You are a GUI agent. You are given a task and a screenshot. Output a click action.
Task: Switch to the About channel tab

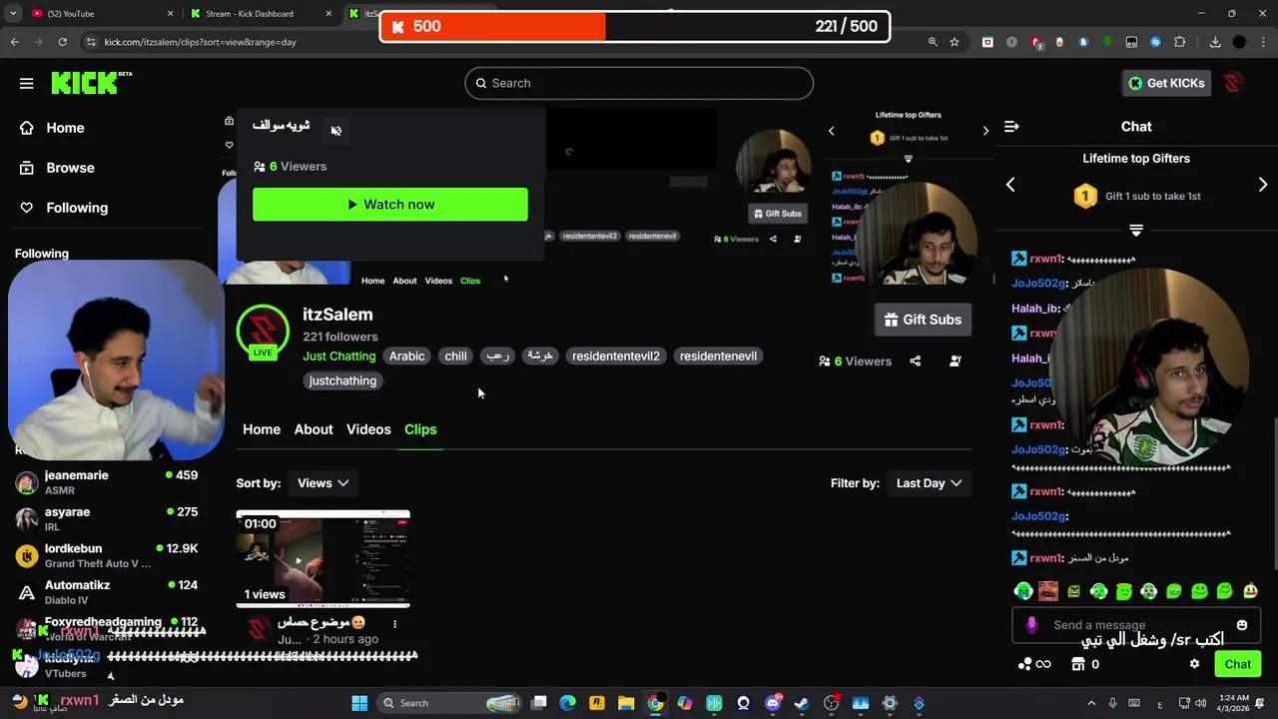314,429
